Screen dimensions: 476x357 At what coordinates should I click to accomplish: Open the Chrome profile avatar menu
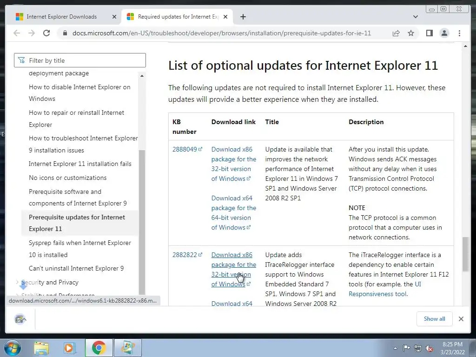[444, 33]
